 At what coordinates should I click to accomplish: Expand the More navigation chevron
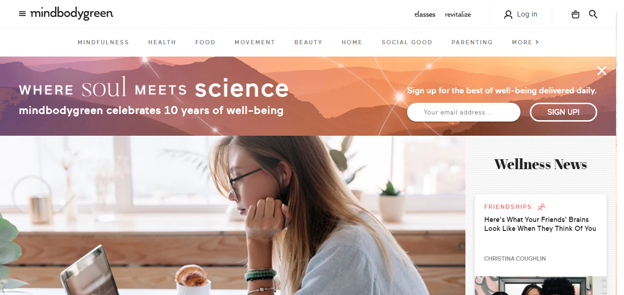537,42
